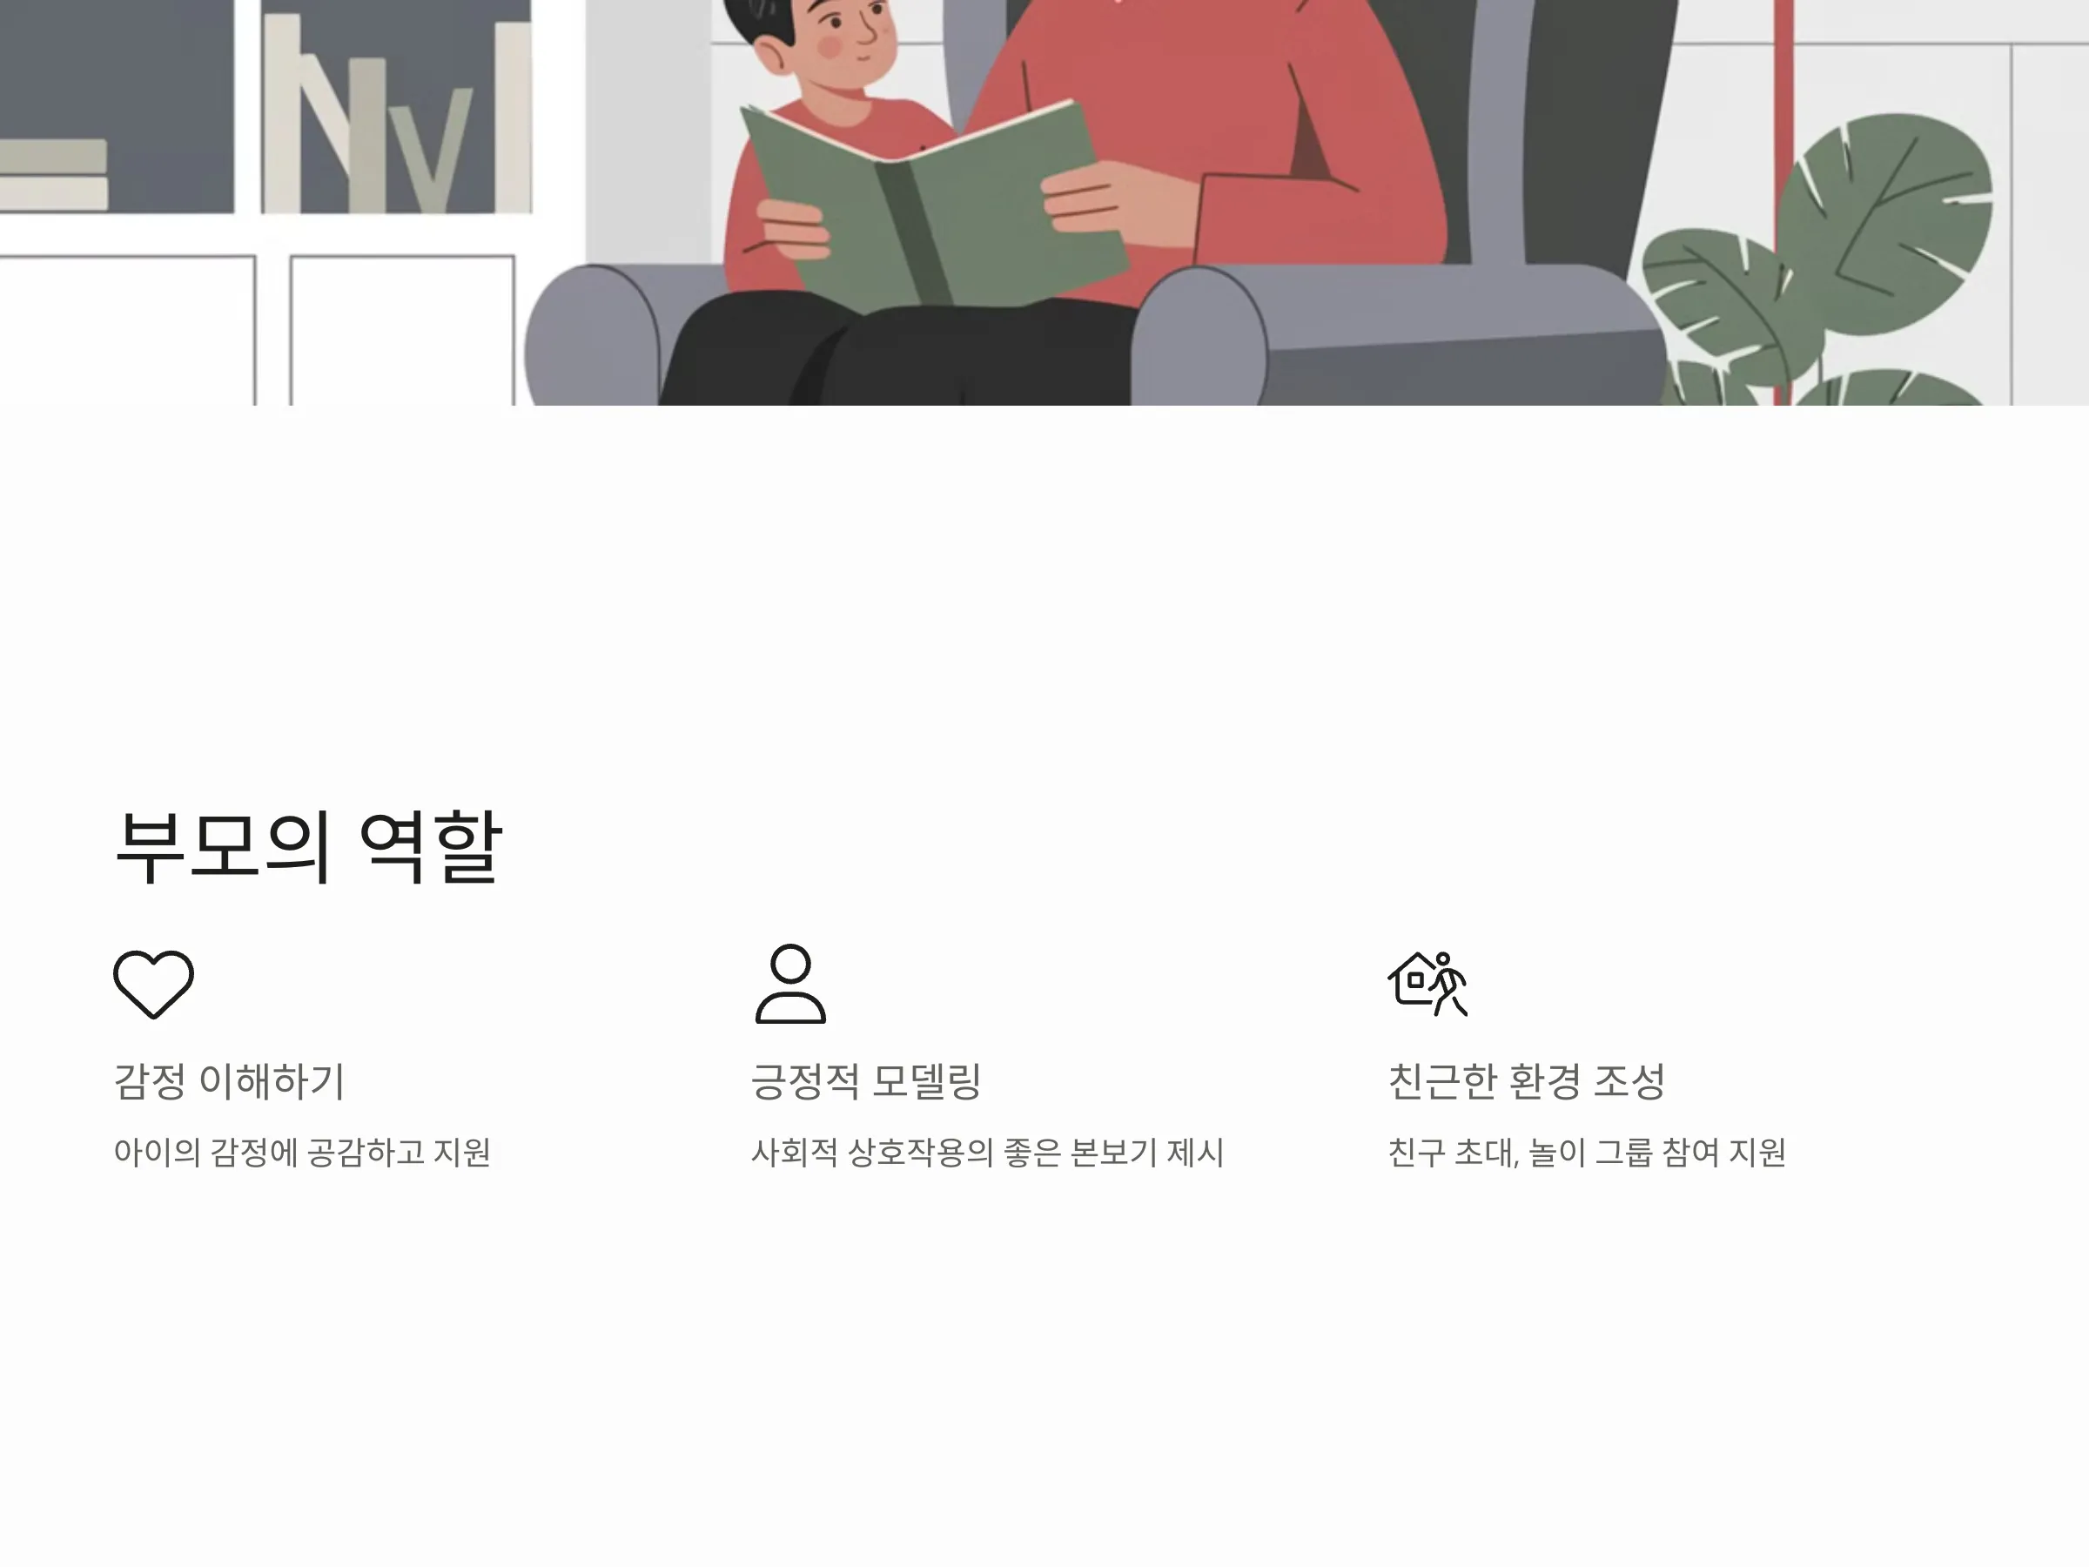This screenshot has height=1567, width=2089.
Task: Select text 친구 초대, 놀이 그룹 참여 지원
Action: [1587, 1153]
